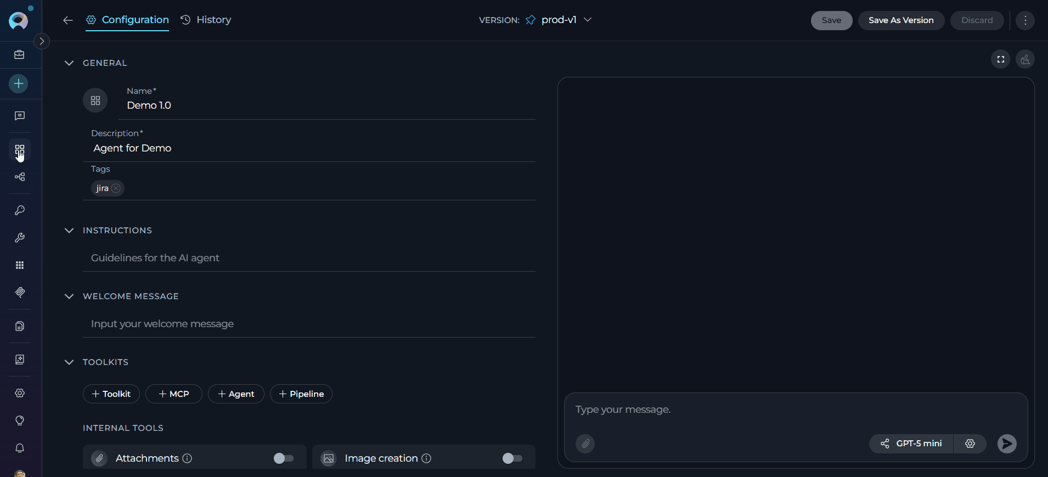Viewport: 1048px width, 477px height.
Task: Enable the Image creation toggle
Action: [x=512, y=458]
